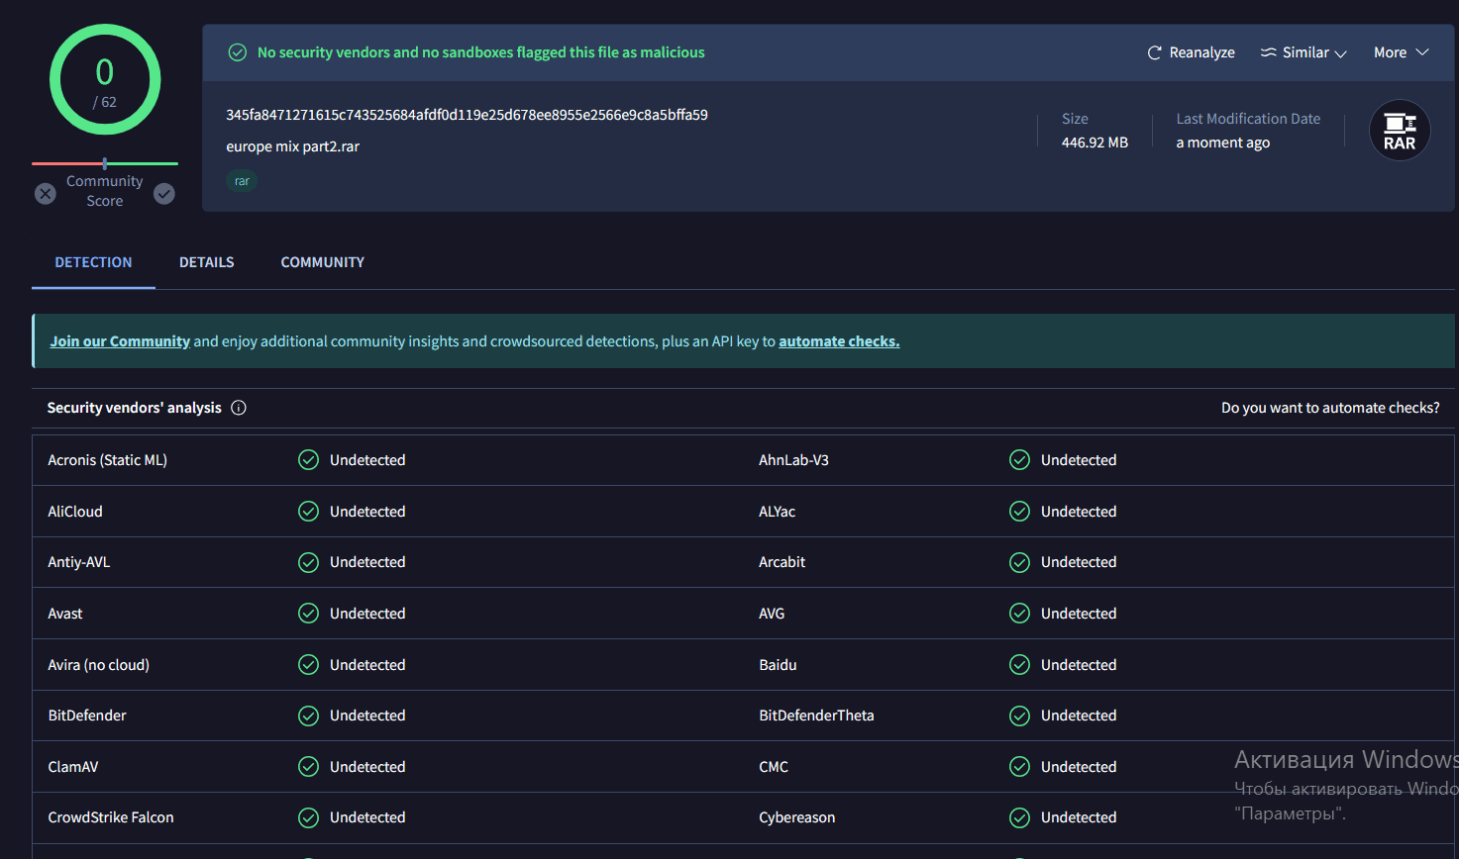Screen dimensions: 1459x859
Task: Click the Baidu undetected check icon
Action: [1019, 665]
